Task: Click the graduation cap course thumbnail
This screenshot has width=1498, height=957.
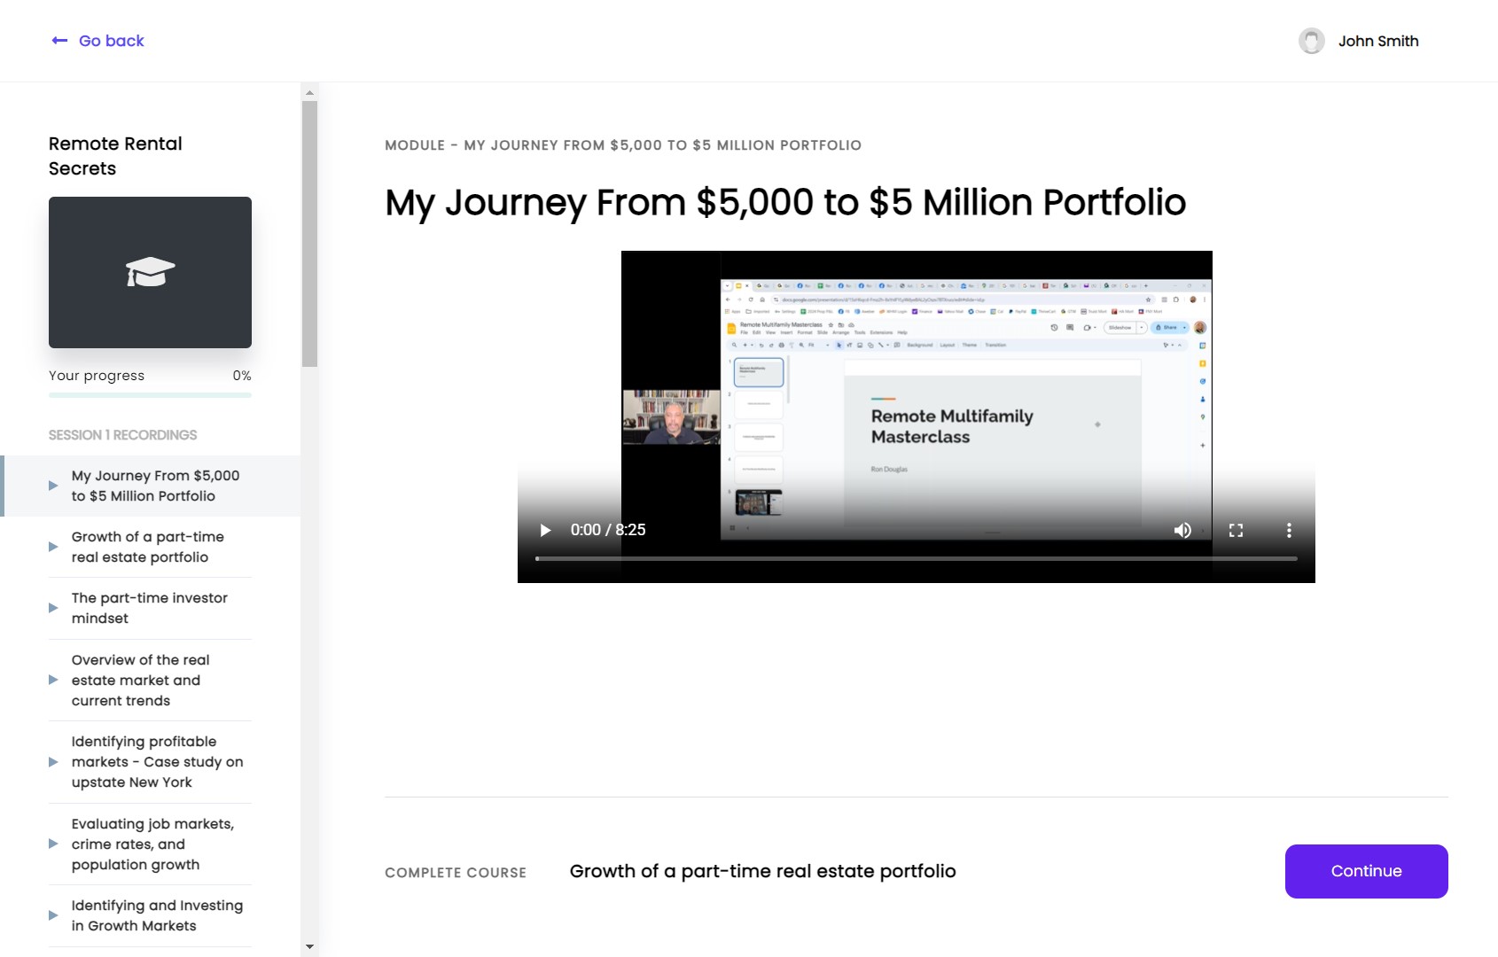Action: (x=150, y=272)
